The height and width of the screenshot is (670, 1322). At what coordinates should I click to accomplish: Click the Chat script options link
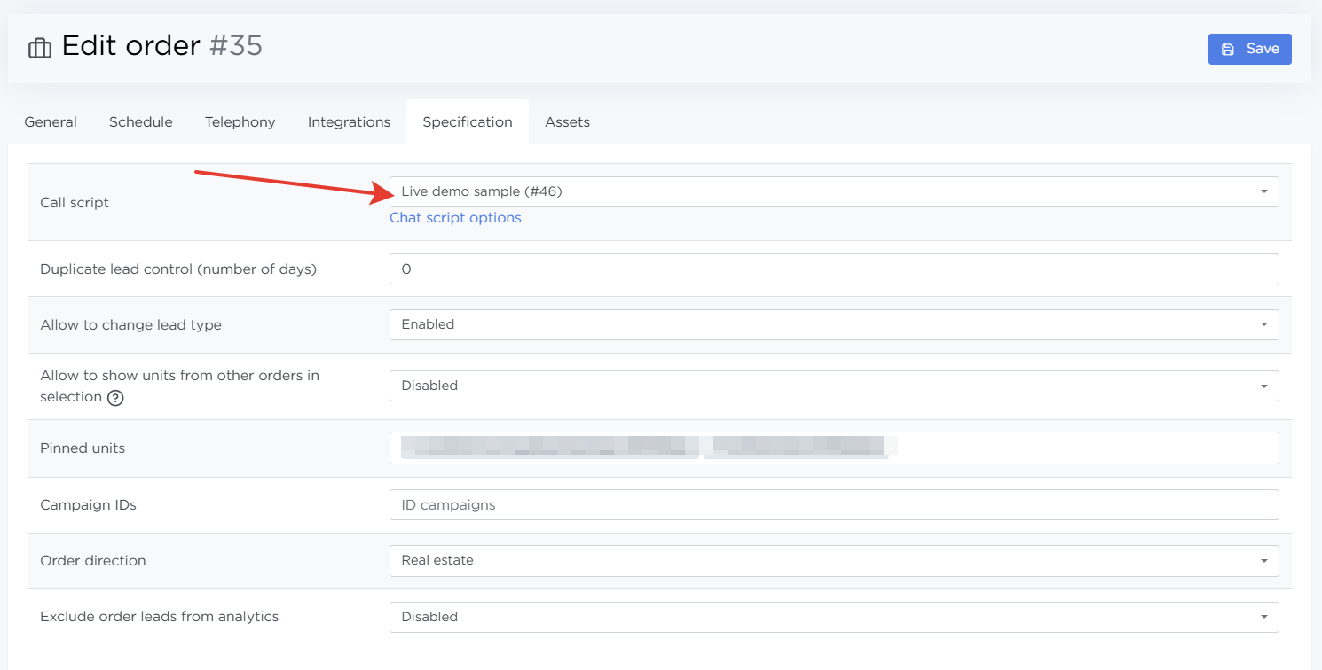click(455, 218)
